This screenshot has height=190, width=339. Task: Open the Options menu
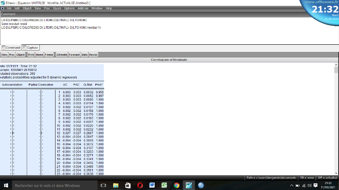tap(69, 8)
